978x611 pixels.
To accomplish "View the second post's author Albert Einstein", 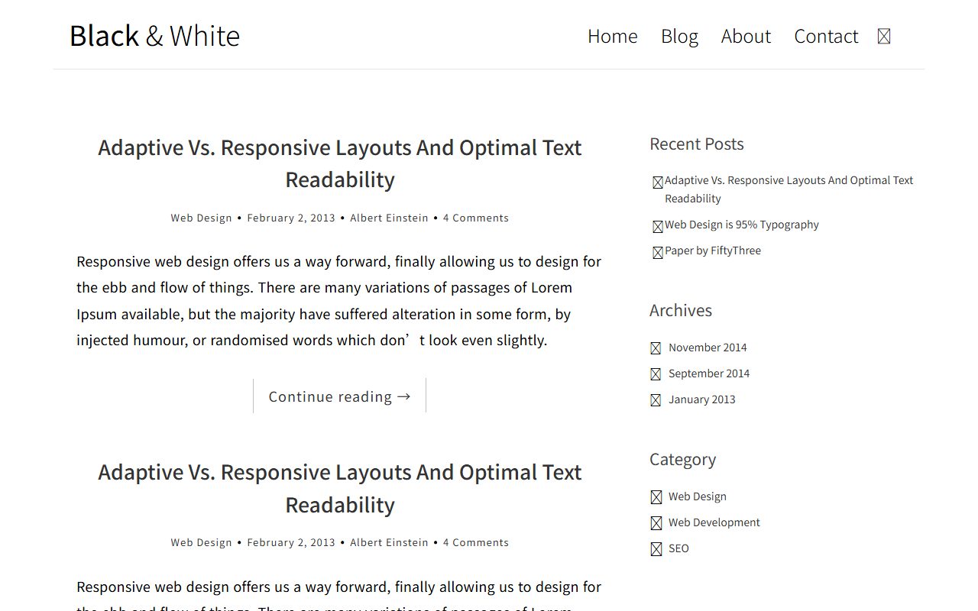I will coord(389,542).
